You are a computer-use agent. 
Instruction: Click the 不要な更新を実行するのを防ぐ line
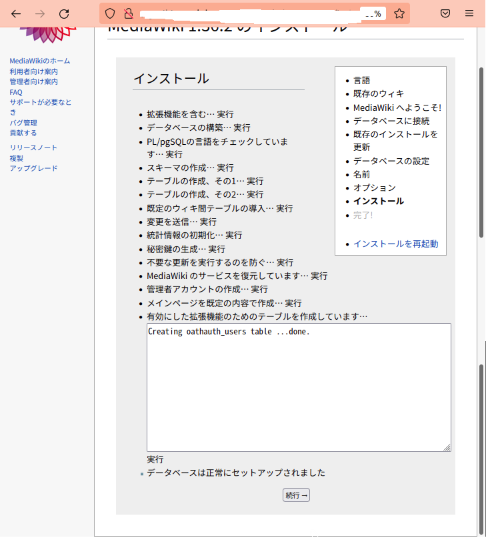coord(220,263)
